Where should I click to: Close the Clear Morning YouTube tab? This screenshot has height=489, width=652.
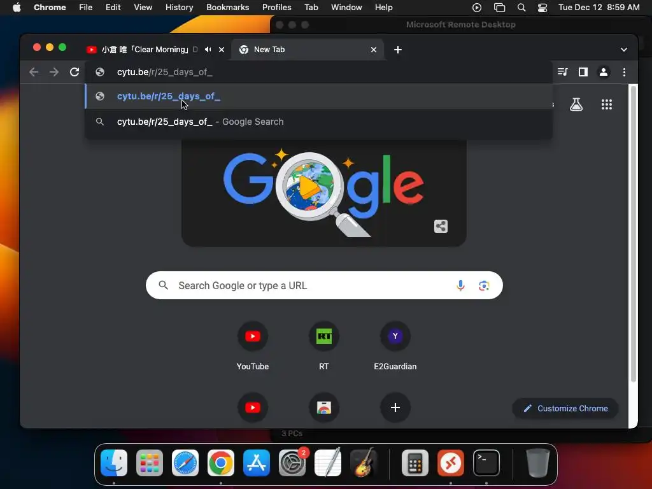(x=222, y=50)
